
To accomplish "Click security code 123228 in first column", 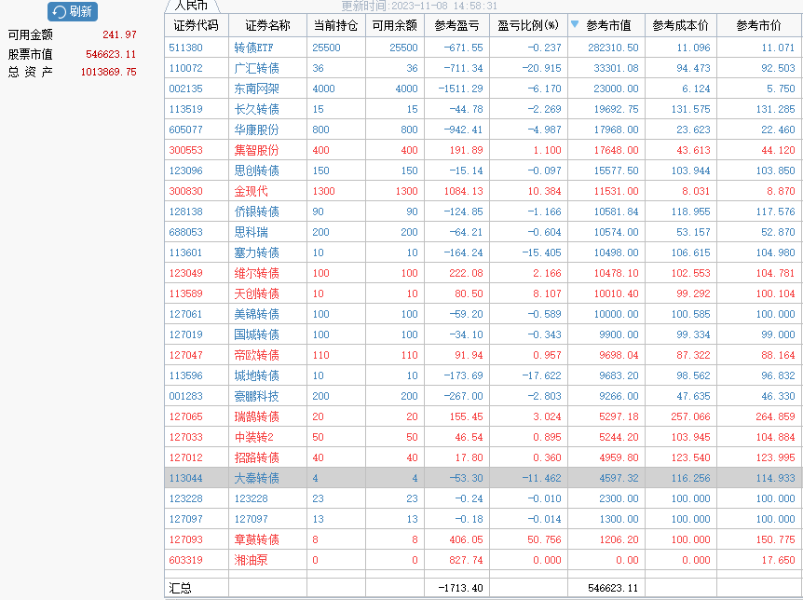I will tap(186, 498).
